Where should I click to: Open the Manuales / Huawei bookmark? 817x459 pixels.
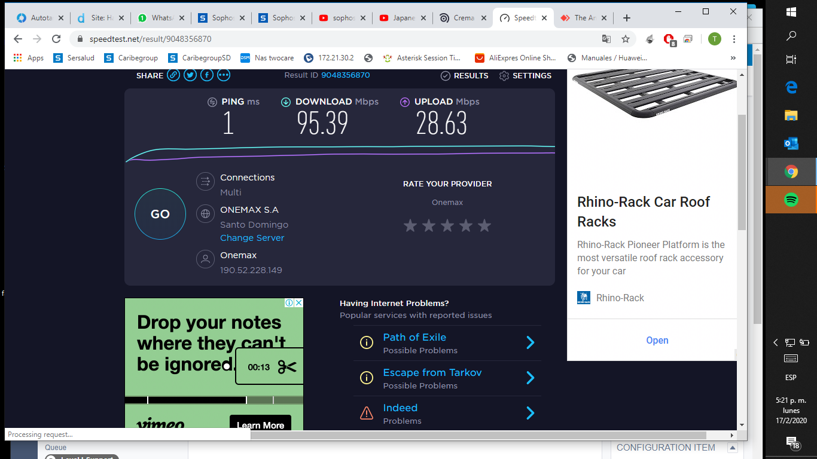pos(606,58)
